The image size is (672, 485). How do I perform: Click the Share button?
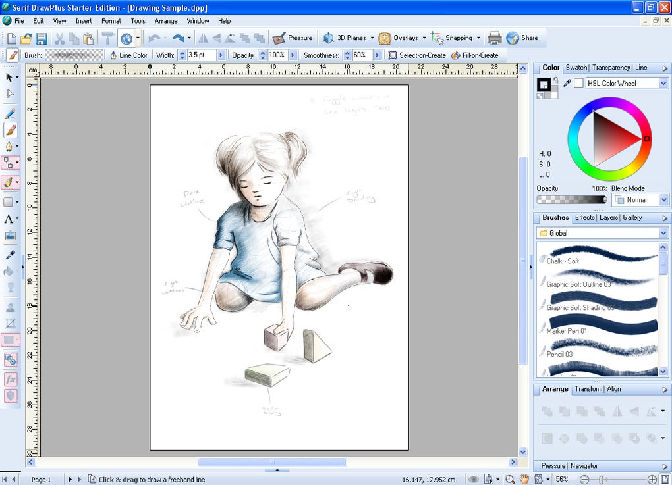click(522, 38)
